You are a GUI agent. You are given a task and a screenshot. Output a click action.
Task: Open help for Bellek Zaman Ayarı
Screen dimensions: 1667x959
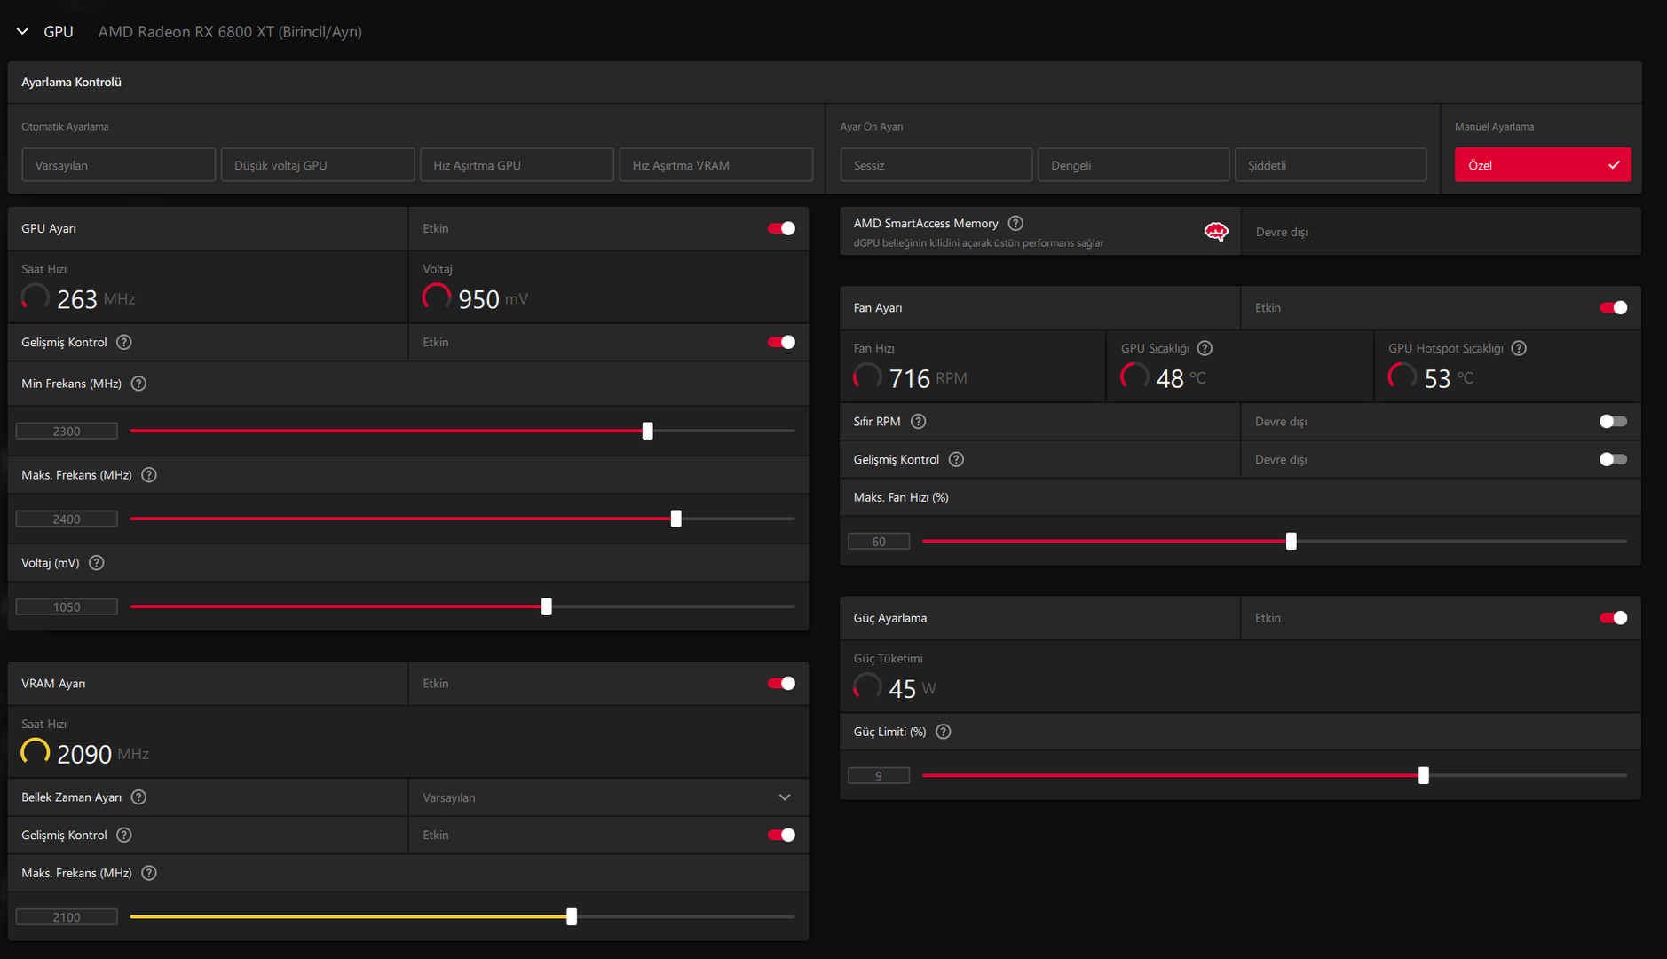pos(138,797)
